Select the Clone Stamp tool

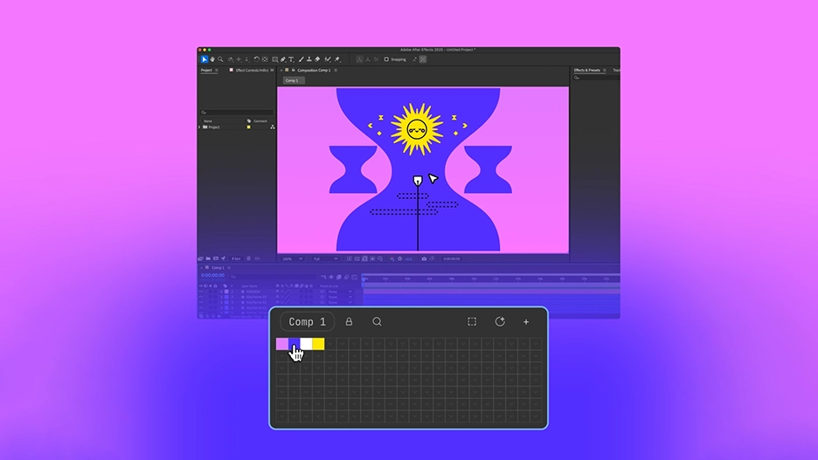(x=309, y=59)
